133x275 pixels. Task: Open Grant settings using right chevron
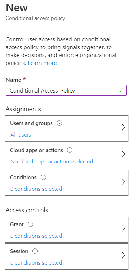coord(123,229)
